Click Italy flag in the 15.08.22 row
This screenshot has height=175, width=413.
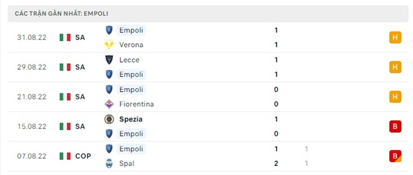[65, 126]
